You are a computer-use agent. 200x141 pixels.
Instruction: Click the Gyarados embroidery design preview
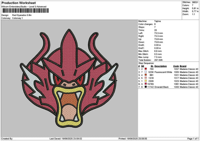(69, 78)
